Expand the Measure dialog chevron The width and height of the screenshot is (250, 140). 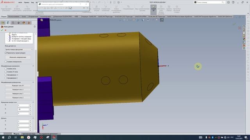(87, 8)
